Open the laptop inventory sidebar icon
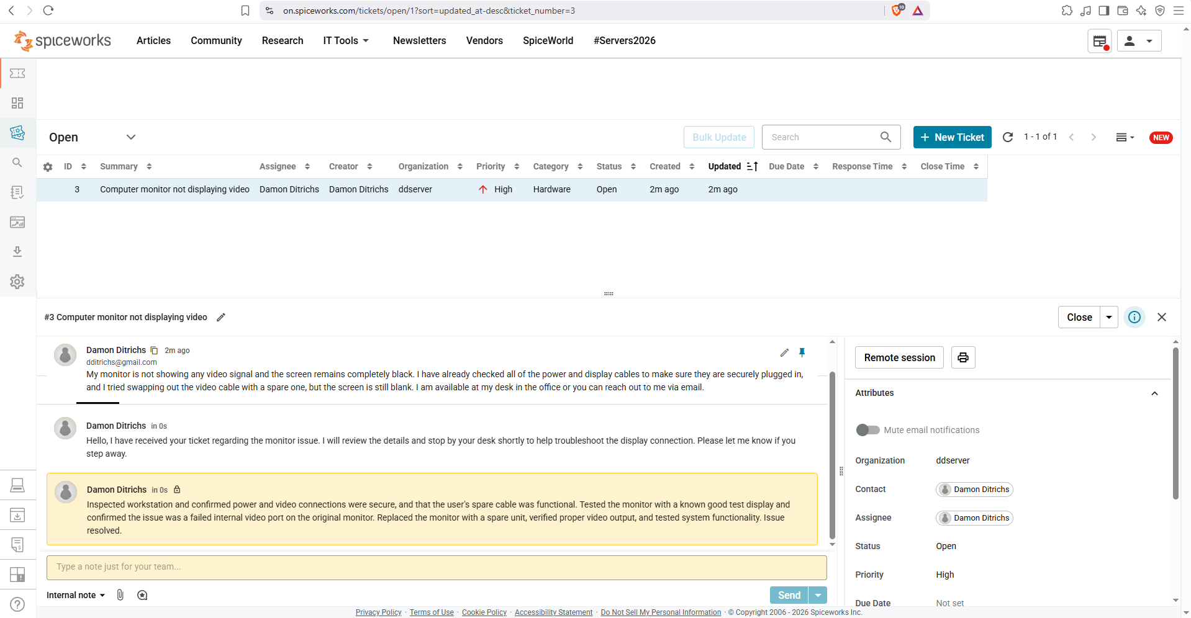 (x=17, y=485)
